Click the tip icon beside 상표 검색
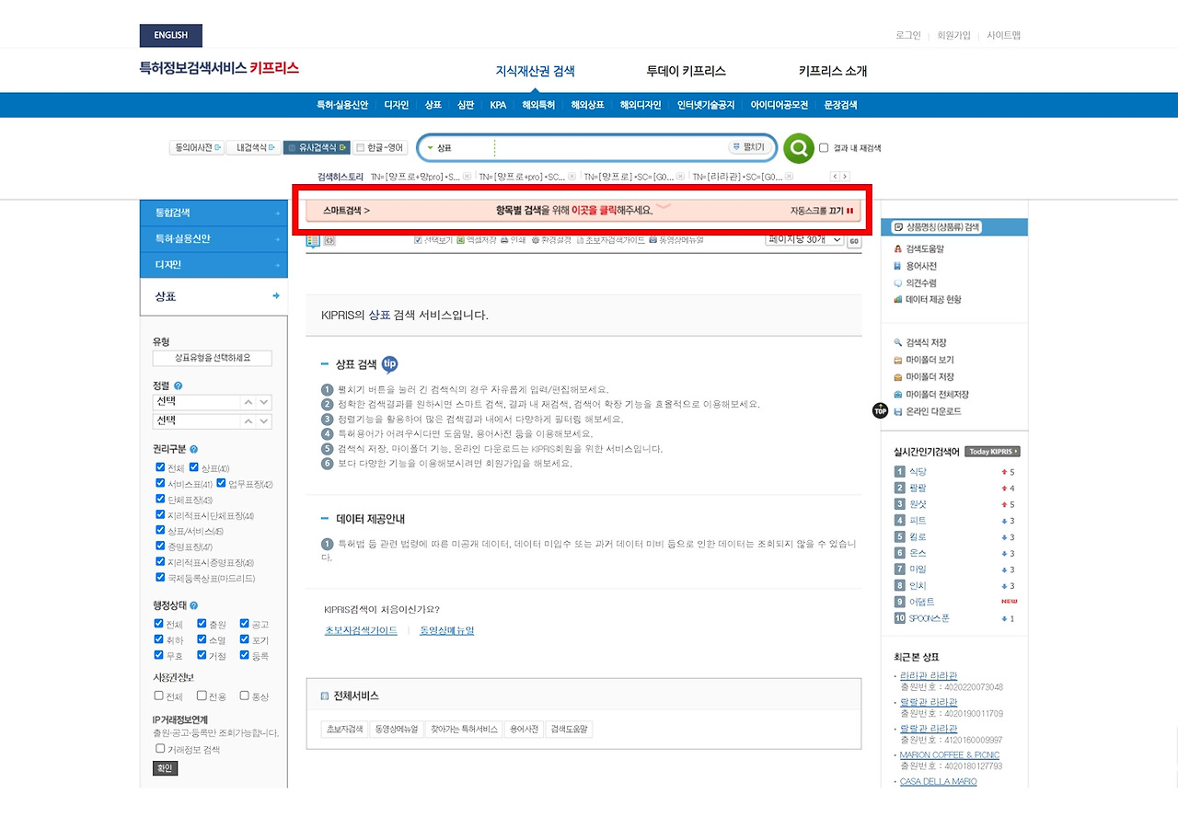 pyautogui.click(x=390, y=364)
